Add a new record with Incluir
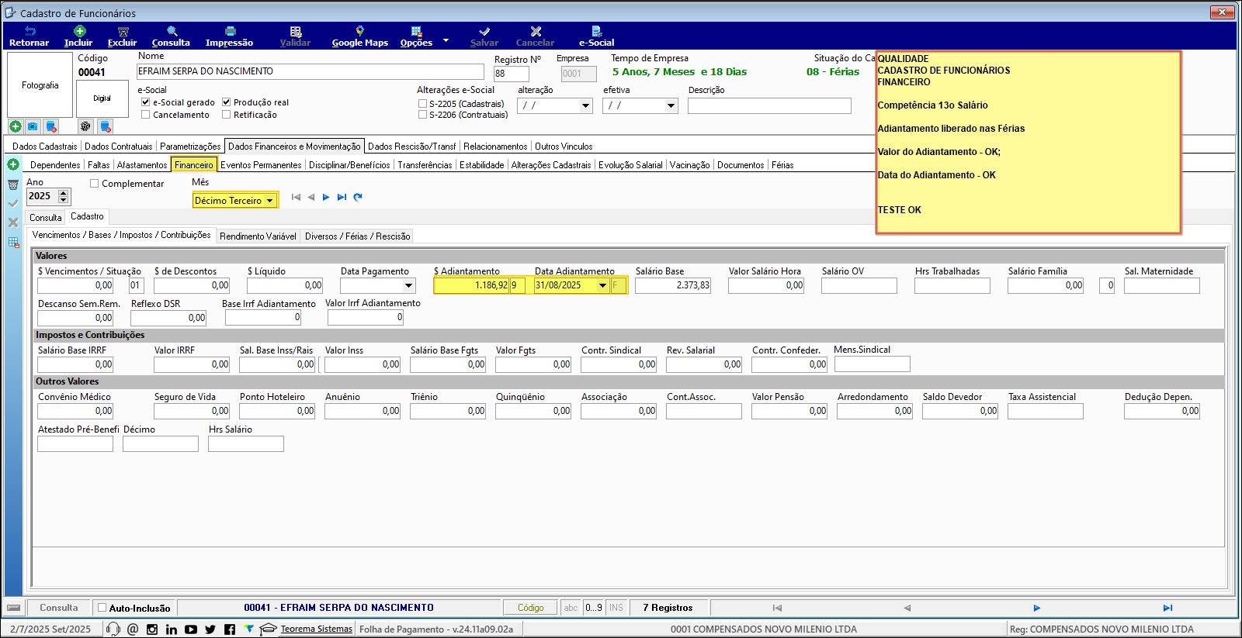 78,36
